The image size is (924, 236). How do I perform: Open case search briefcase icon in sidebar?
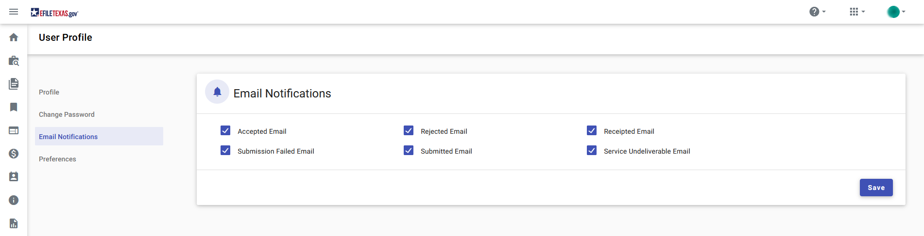coord(14,61)
